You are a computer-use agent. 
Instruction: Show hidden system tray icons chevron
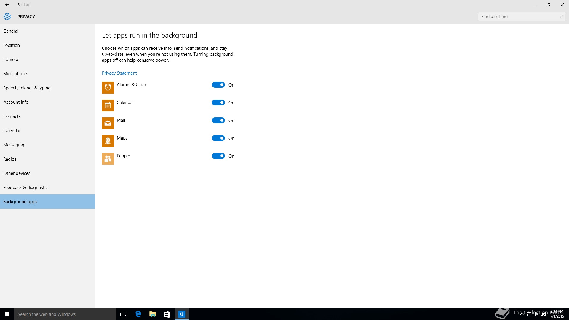[x=522, y=314]
